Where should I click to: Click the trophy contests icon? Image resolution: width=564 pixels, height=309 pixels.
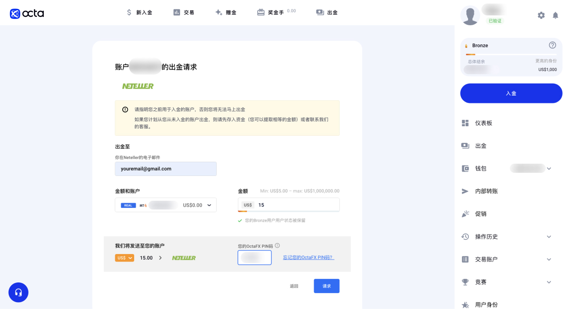pos(465,282)
